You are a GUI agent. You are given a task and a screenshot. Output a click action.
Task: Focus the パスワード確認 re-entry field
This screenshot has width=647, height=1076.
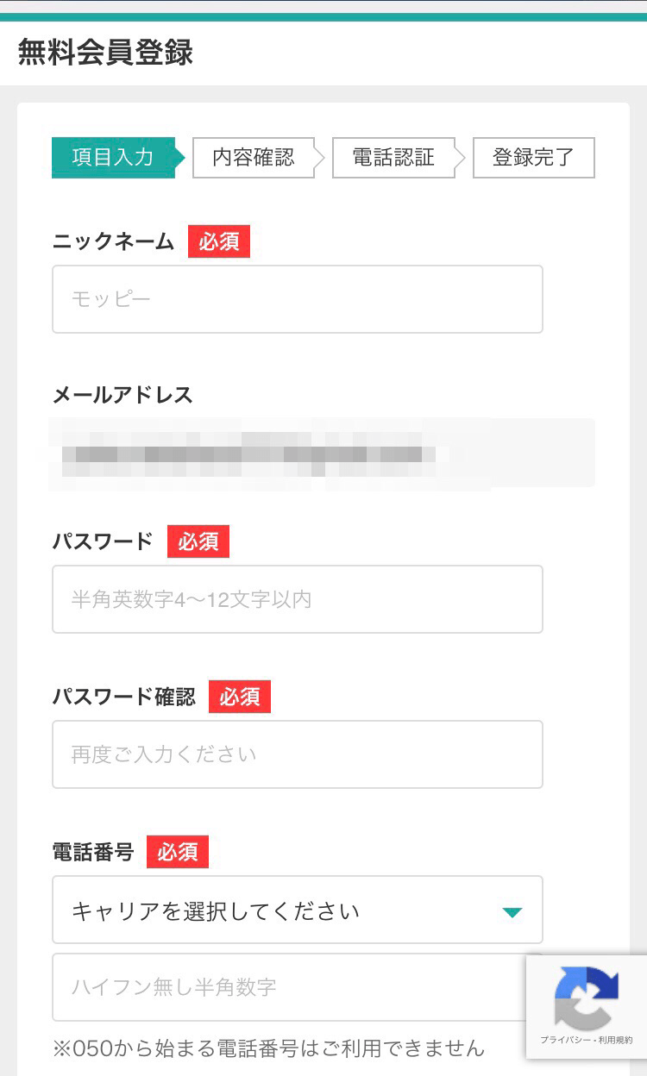(297, 754)
